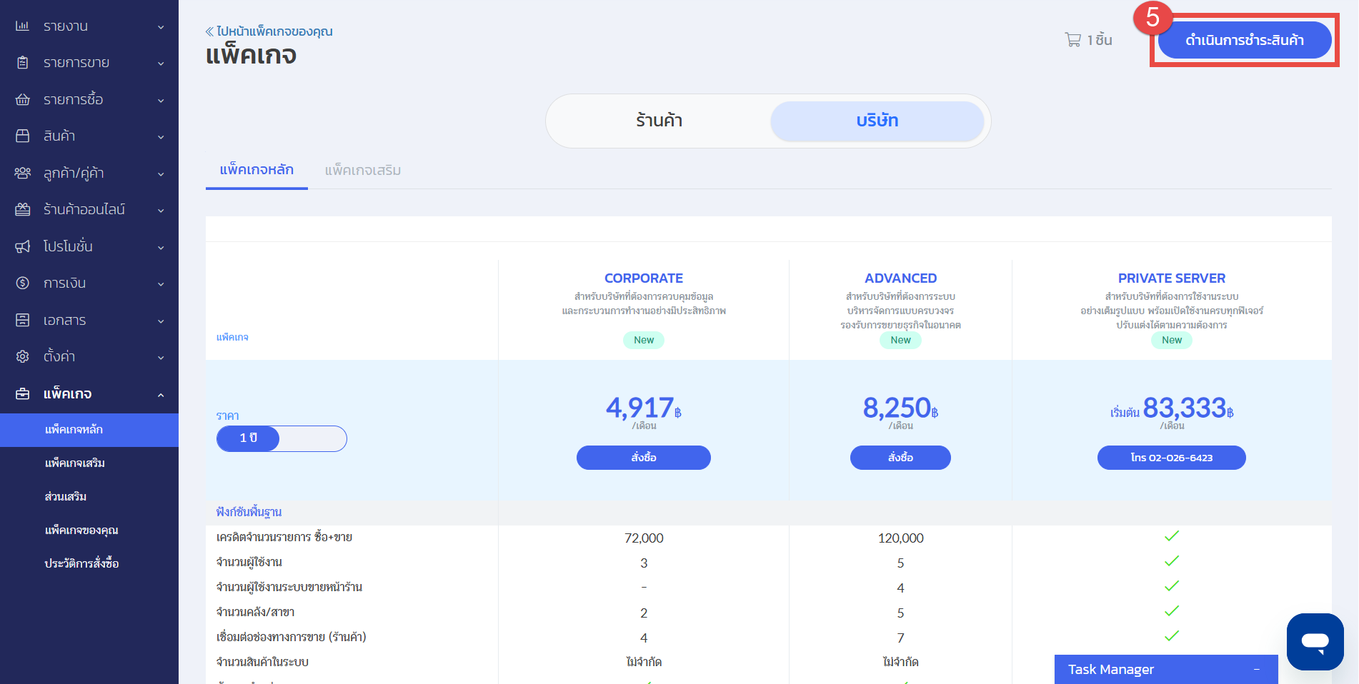Select the บริษัท plan type toggle

tap(877, 121)
